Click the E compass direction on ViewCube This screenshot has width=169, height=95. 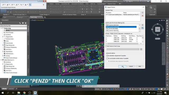[163, 29]
